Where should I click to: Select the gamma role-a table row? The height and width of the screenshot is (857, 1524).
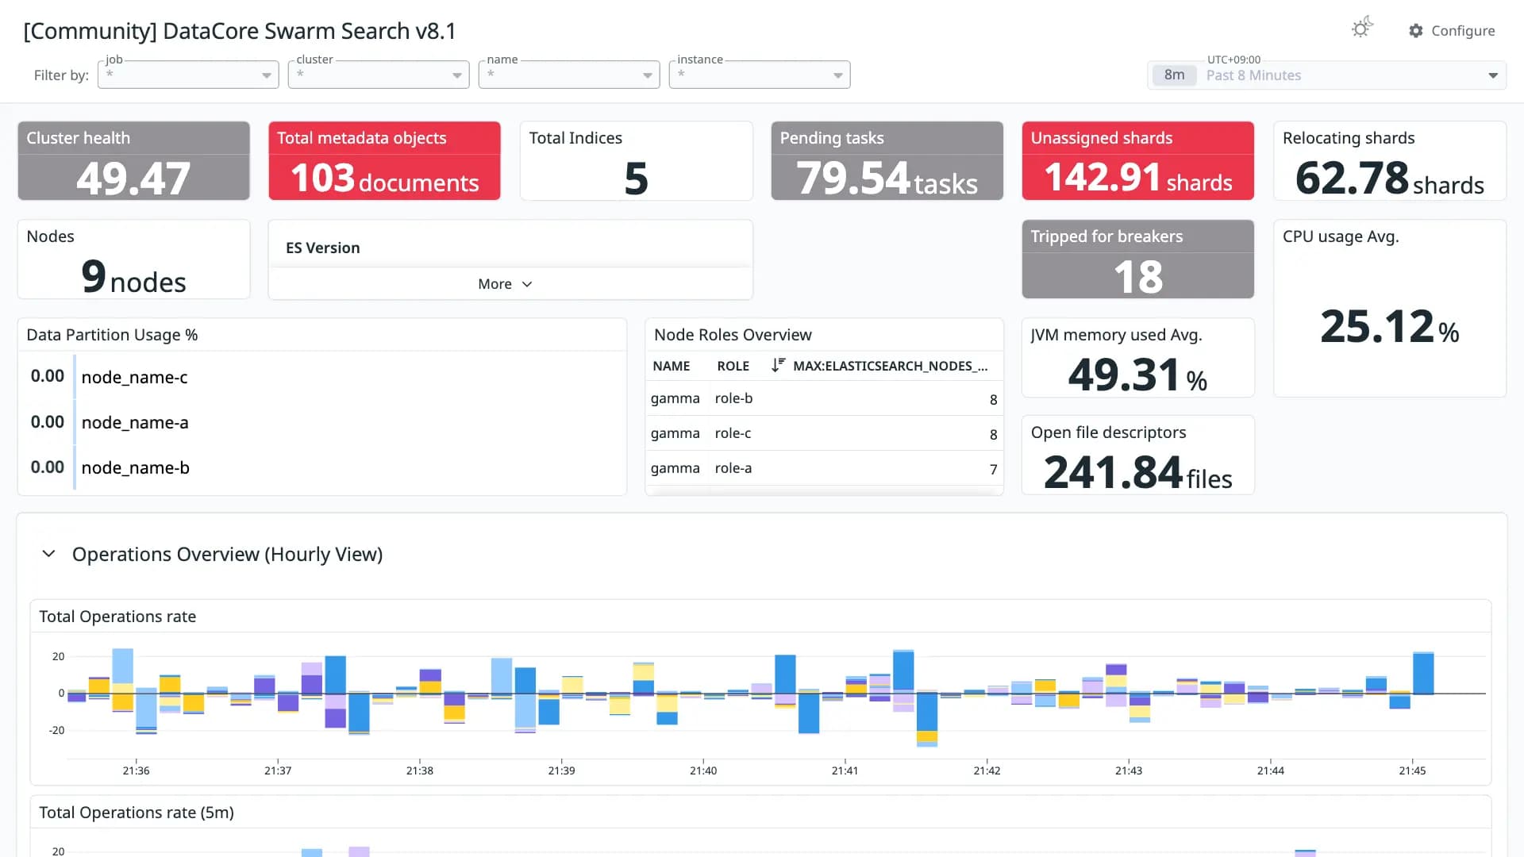tap(824, 468)
